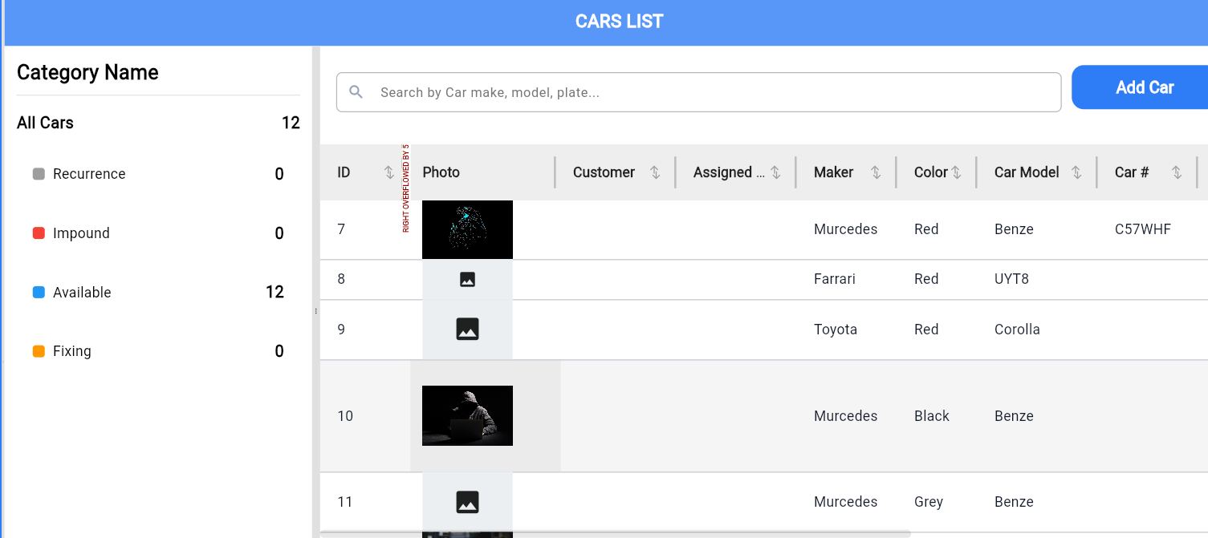Click placeholder image icon for car 9

(467, 329)
